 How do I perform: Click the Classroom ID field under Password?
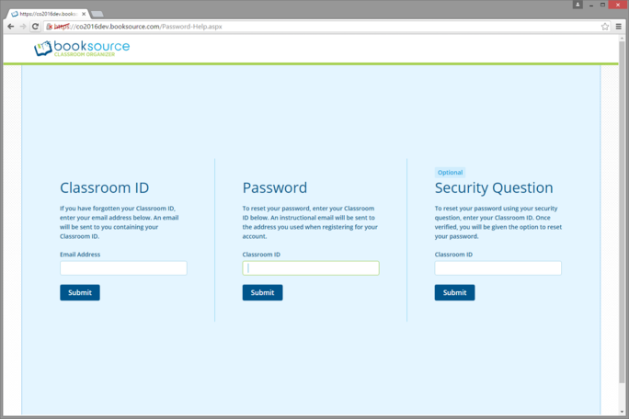[x=311, y=268]
